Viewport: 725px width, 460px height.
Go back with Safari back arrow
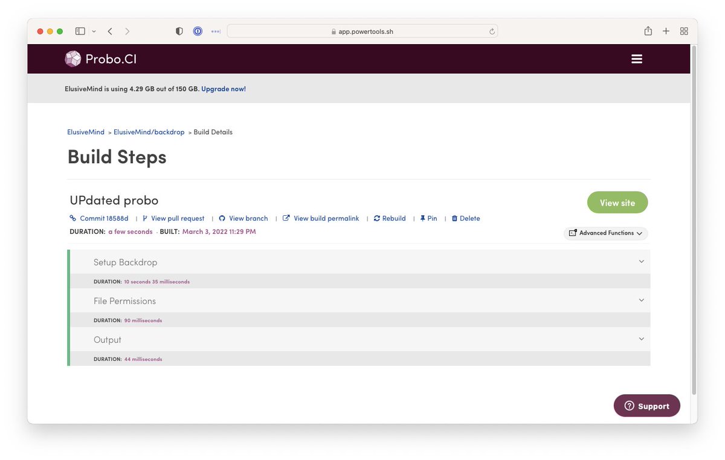pos(110,31)
